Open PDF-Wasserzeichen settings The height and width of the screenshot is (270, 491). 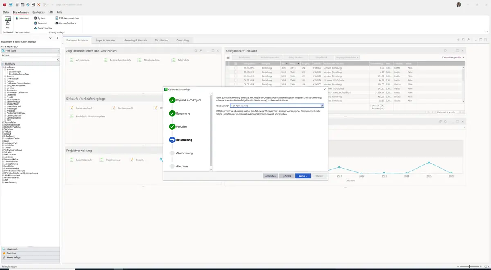point(67,18)
